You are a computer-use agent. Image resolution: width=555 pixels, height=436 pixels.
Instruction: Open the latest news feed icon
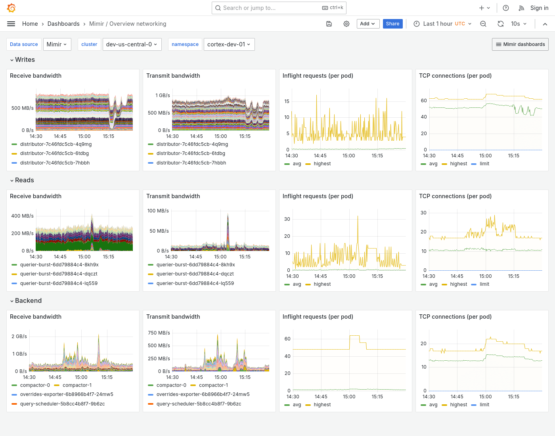pos(521,8)
